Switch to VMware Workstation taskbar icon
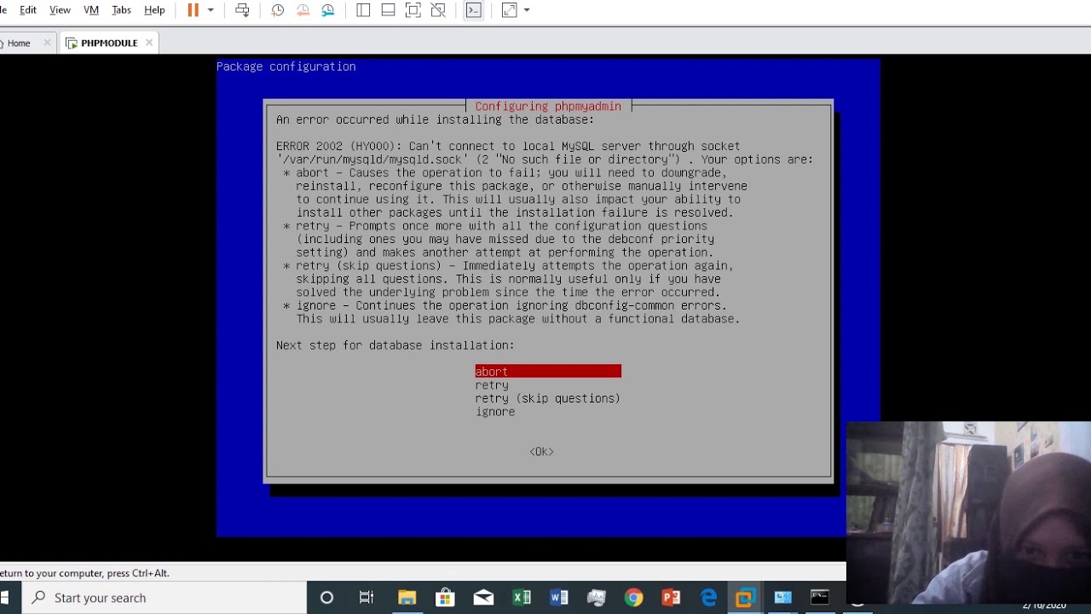 (746, 598)
